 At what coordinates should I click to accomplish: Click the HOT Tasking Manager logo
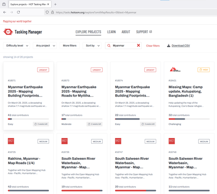(23, 32)
